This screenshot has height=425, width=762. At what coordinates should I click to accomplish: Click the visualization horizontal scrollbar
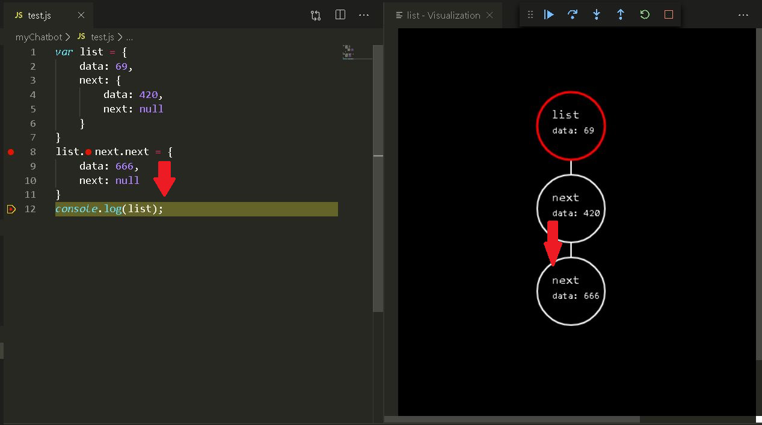coord(512,420)
